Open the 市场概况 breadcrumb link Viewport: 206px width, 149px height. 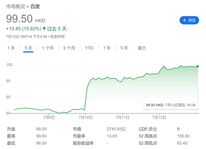15,6
